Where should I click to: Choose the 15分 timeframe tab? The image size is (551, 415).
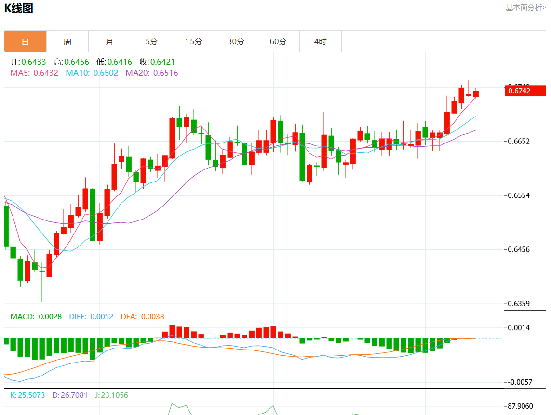click(194, 41)
